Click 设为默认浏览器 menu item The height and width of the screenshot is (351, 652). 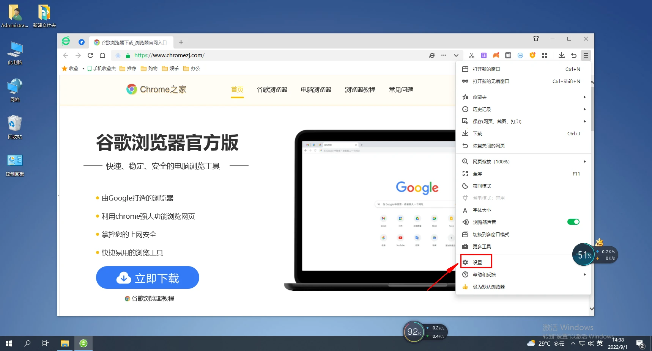[523, 287]
